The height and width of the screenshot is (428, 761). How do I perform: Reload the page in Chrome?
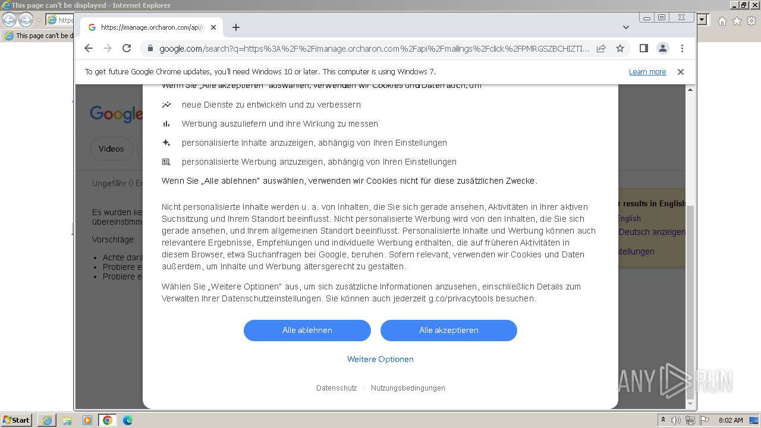coord(127,48)
